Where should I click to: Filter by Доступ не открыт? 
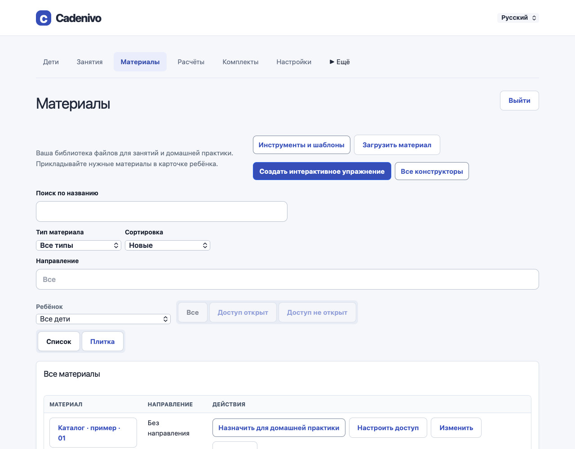317,313
